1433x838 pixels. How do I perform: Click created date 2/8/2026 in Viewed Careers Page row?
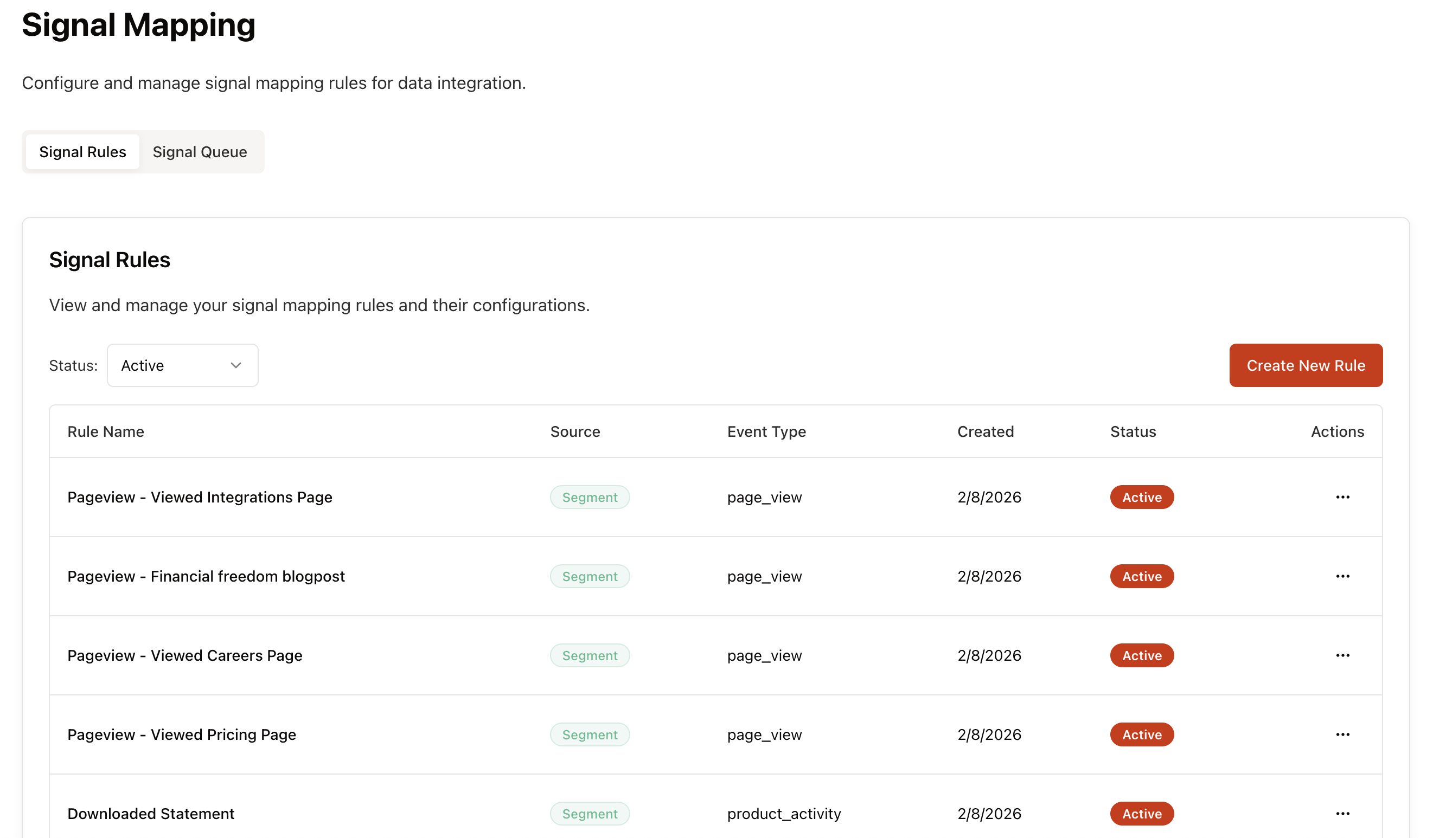point(989,655)
